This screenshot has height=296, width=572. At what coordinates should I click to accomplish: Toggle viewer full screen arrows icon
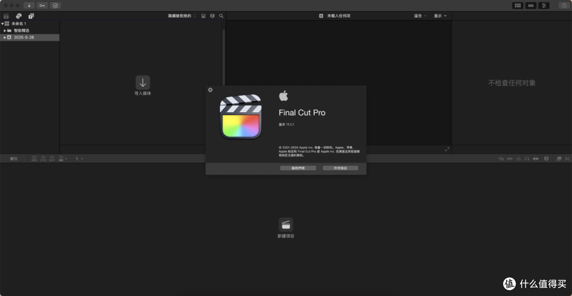[447, 149]
